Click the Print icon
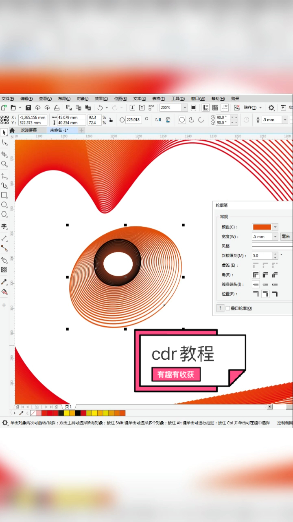 click(x=57, y=108)
